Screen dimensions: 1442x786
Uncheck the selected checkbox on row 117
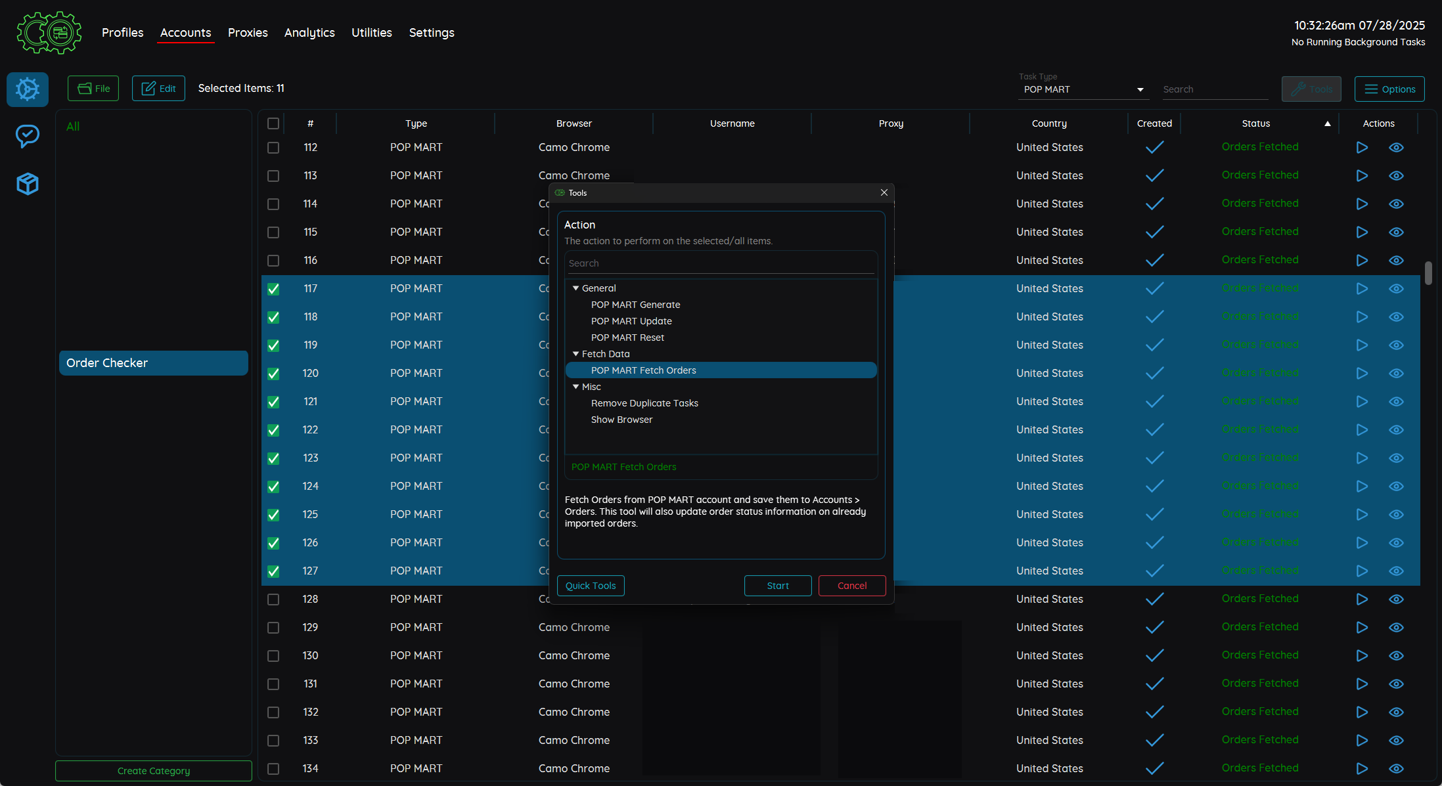point(273,289)
